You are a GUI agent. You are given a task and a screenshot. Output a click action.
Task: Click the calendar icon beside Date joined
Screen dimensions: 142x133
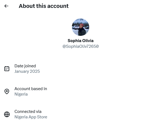[x=7, y=69]
